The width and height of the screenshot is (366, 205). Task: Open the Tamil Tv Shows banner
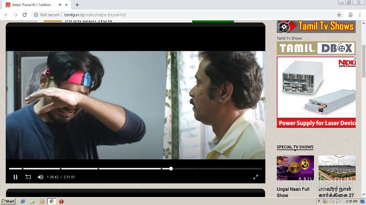pyautogui.click(x=316, y=27)
